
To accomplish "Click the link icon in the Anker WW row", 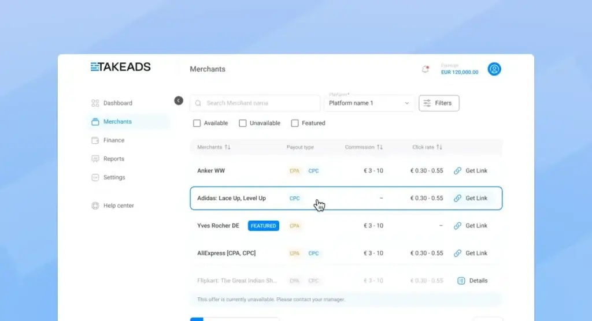I will coord(457,171).
